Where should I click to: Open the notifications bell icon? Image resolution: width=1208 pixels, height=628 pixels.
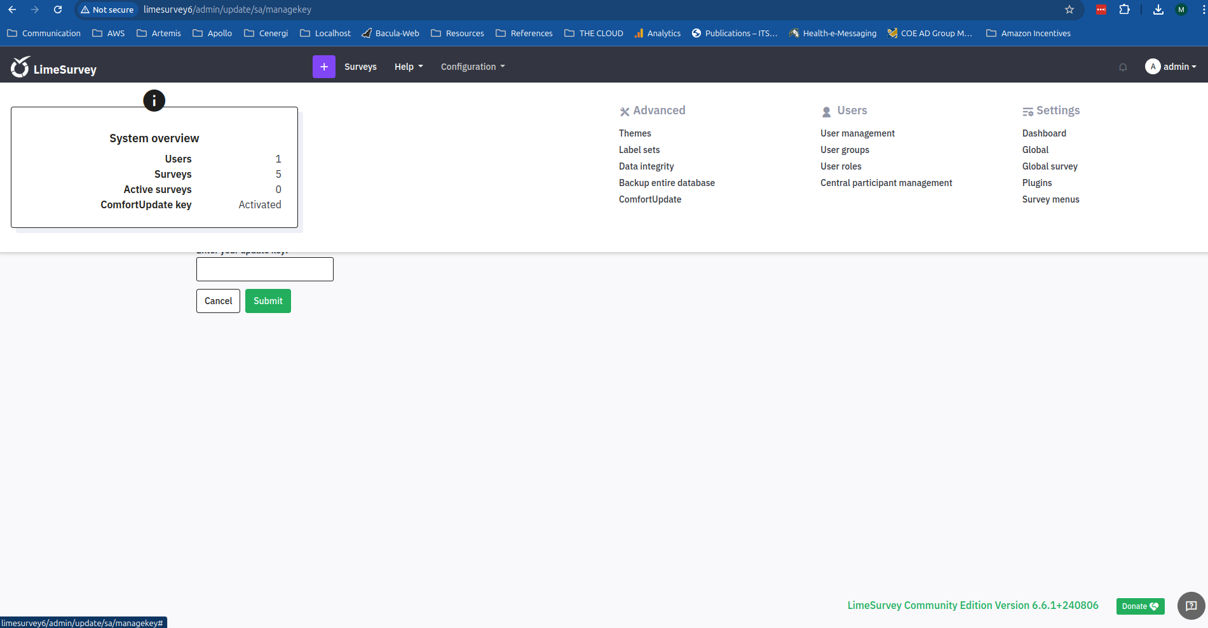tap(1123, 67)
